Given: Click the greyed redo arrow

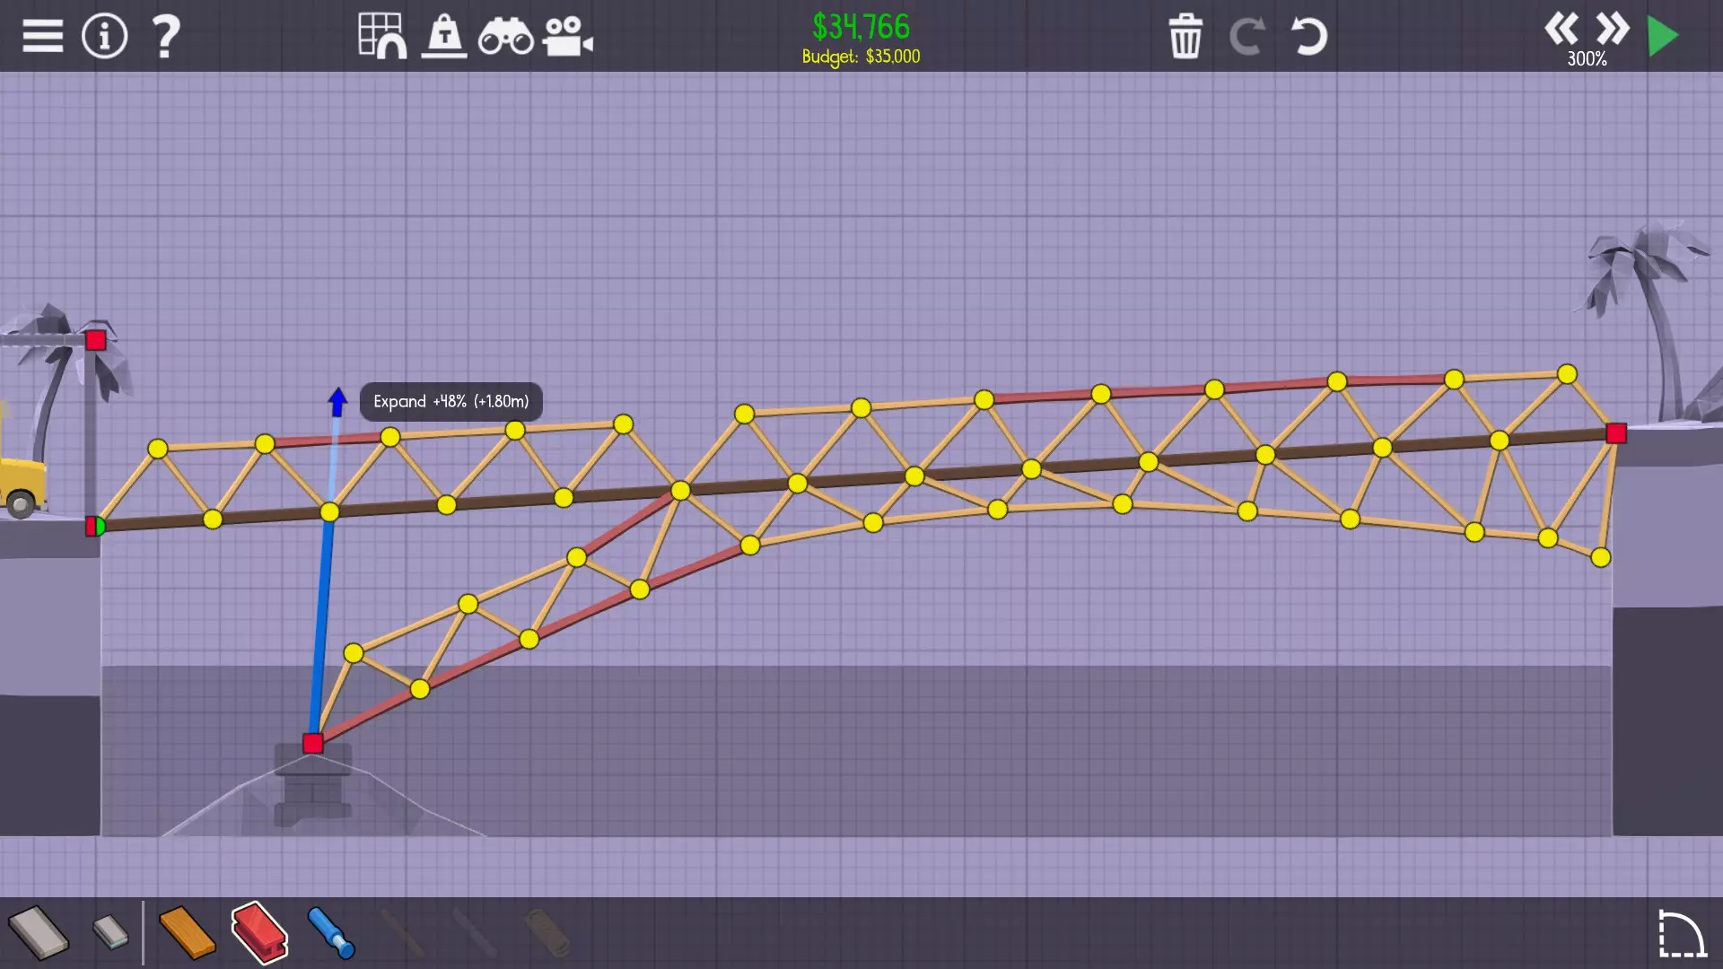Looking at the screenshot, I should click(x=1246, y=37).
